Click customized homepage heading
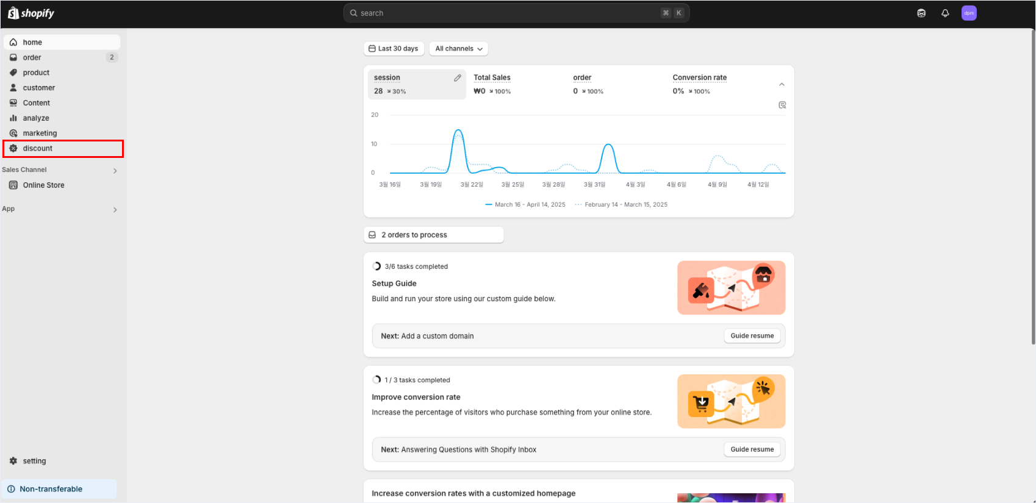Viewport: 1036px width, 503px height. pos(473,493)
